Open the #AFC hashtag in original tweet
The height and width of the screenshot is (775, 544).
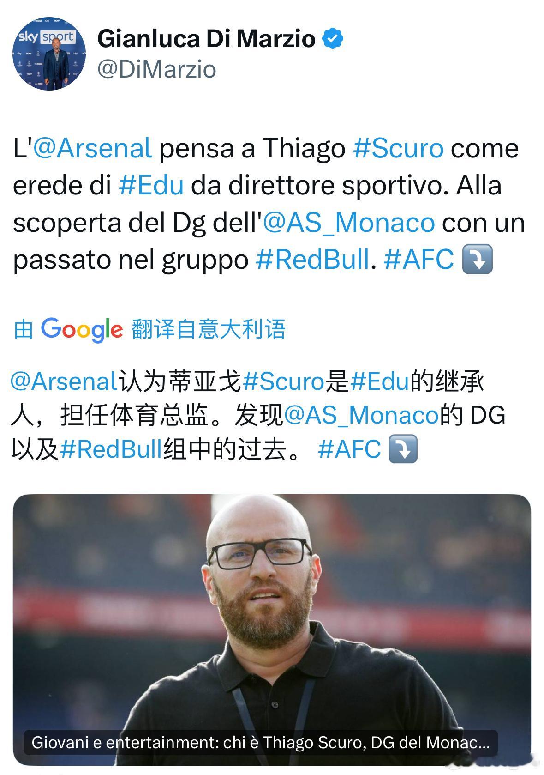[418, 259]
